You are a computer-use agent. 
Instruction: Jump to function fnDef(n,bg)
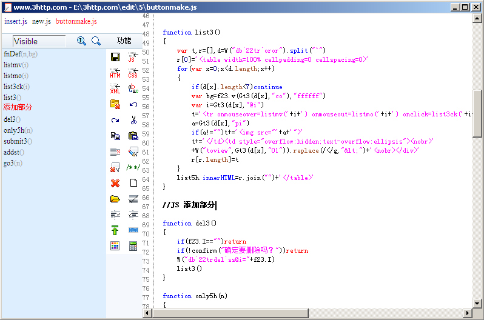21,54
